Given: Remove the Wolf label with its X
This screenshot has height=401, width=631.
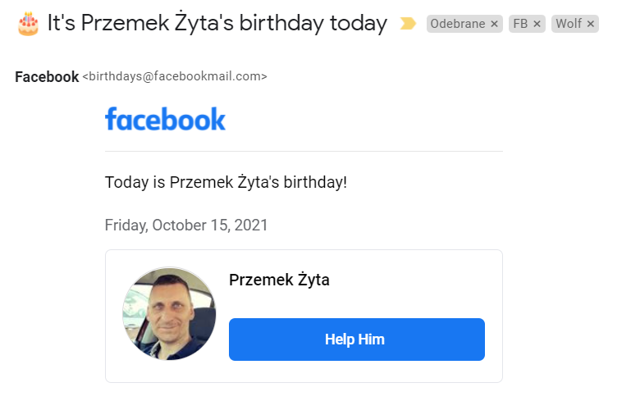Looking at the screenshot, I should [x=591, y=25].
